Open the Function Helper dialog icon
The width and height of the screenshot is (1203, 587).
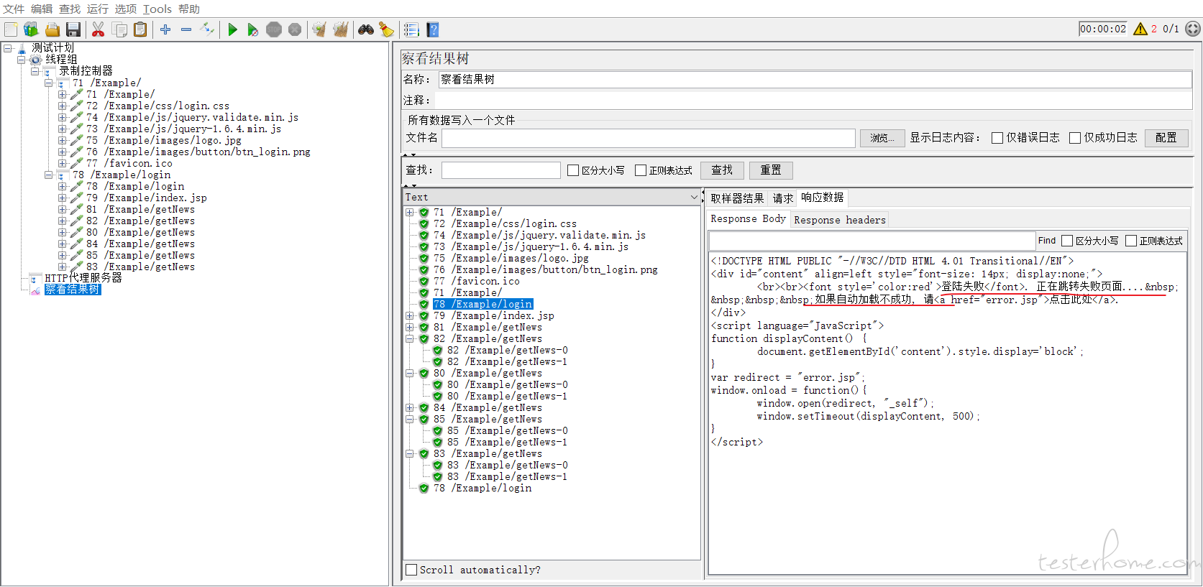coord(411,29)
